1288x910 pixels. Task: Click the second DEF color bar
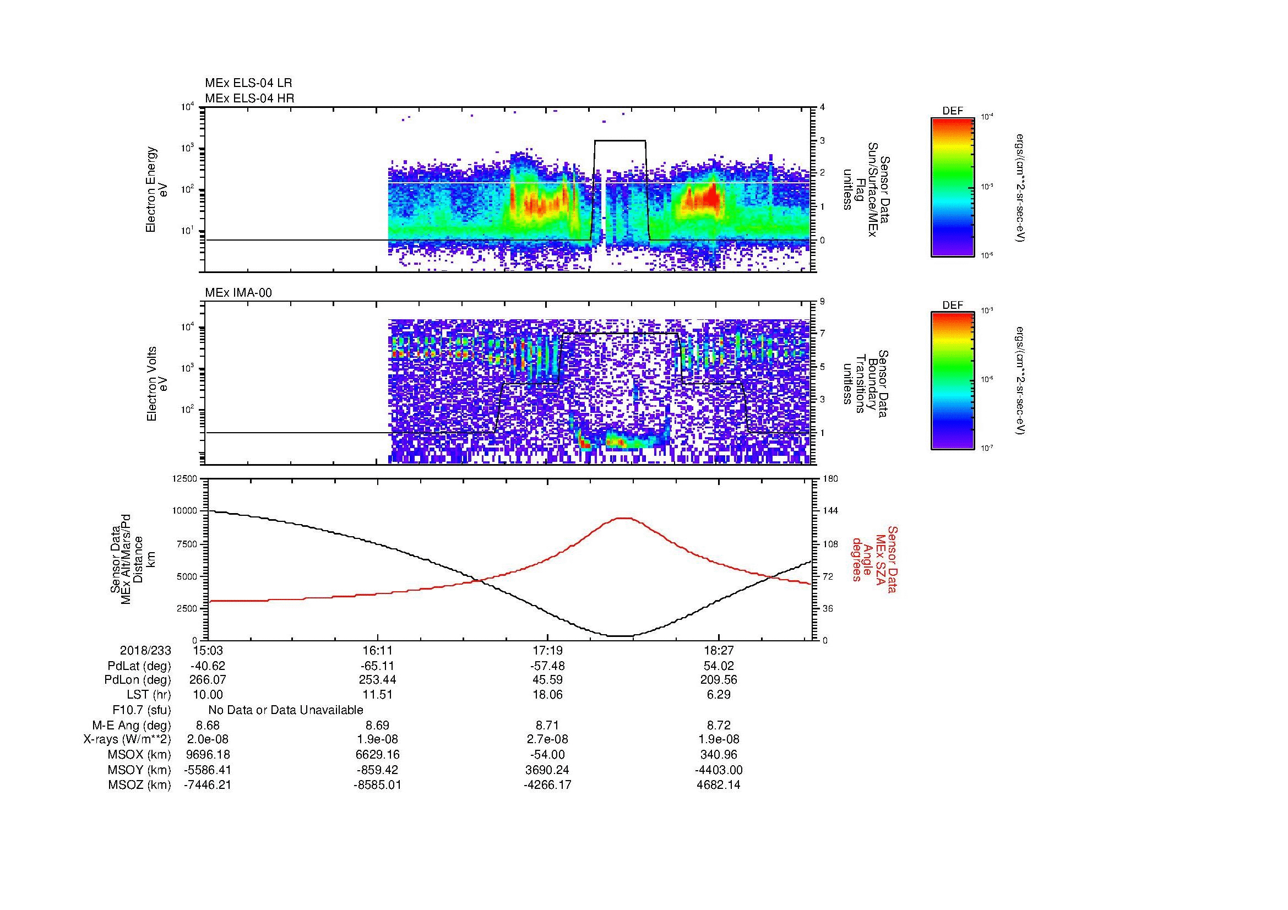point(953,381)
